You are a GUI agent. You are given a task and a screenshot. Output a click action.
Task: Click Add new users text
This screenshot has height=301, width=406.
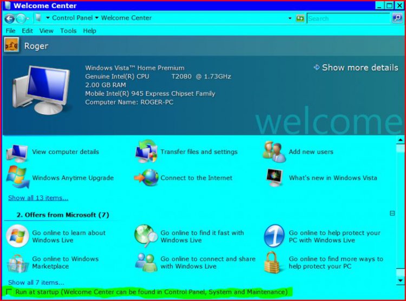(x=311, y=152)
